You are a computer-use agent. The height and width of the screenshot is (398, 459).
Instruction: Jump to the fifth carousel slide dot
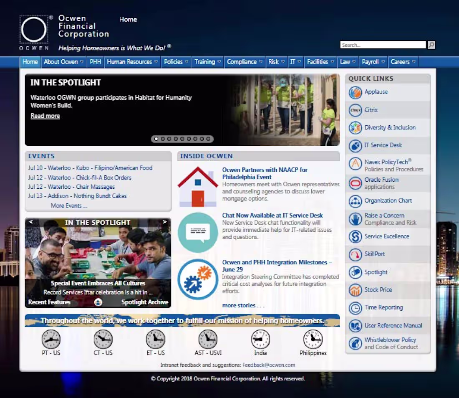[x=182, y=139]
